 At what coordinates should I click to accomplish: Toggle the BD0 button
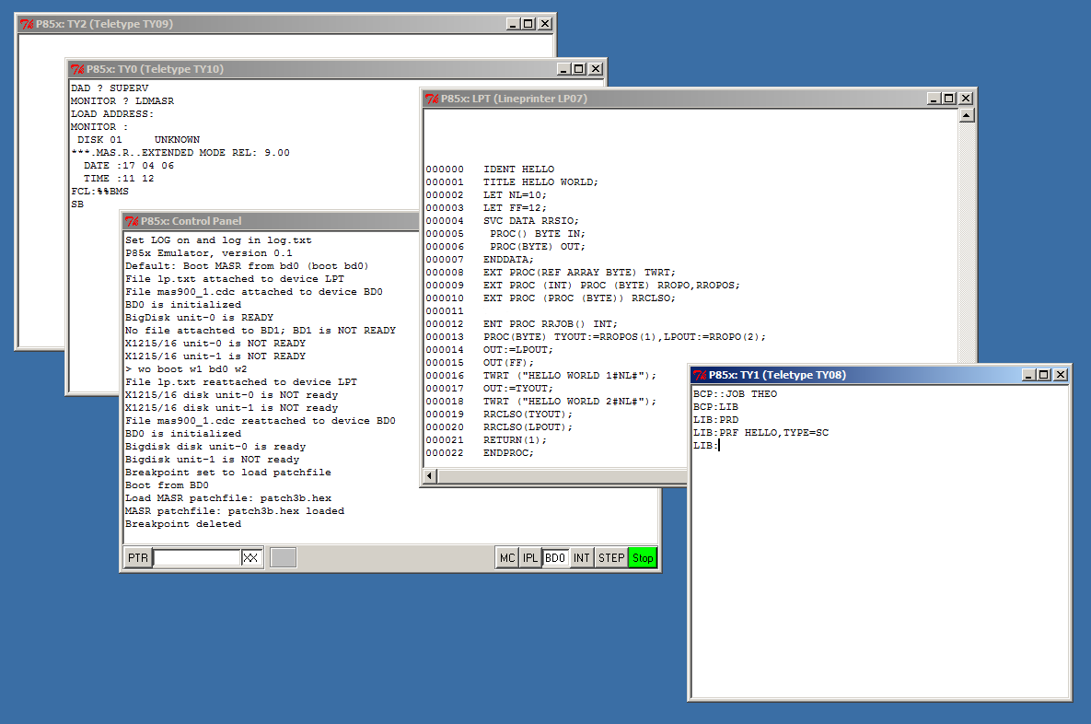554,557
